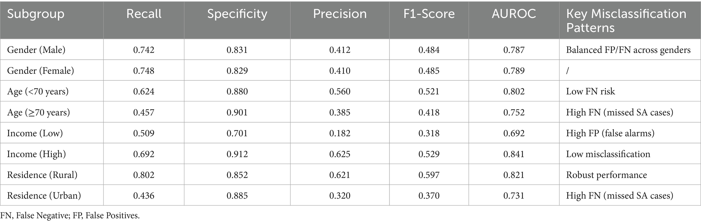The width and height of the screenshot is (701, 223).
Task: Click the Age (≥70 years) row label
Action: point(38,112)
